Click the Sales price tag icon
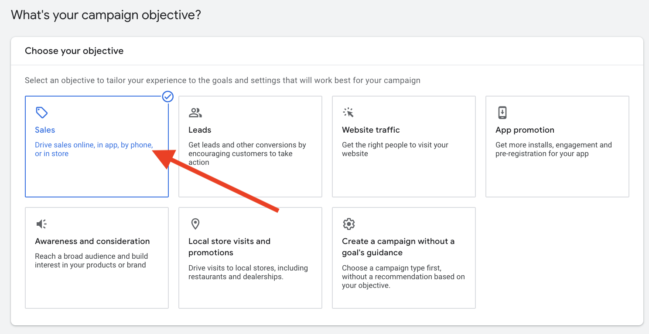The image size is (649, 334). click(41, 113)
